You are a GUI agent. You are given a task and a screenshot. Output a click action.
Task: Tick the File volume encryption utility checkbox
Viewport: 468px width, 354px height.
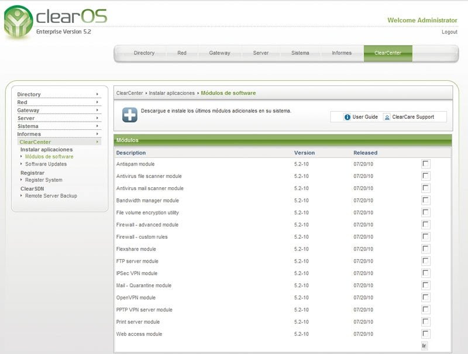pyautogui.click(x=425, y=212)
